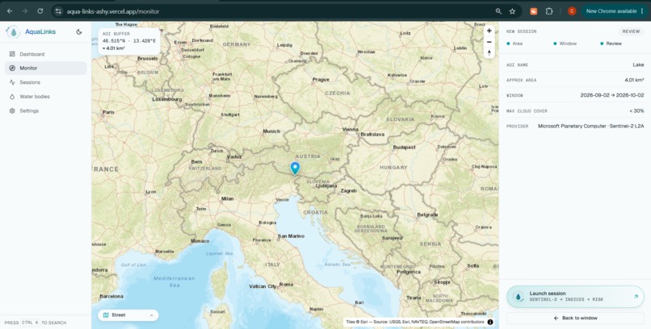Click max cloud cover '< 30%'
The width and height of the screenshot is (651, 329).
point(636,111)
